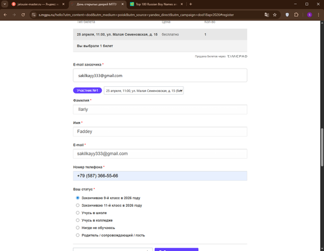Click the 25 апреля ticket row text
The image size is (324, 251).
(117, 34)
